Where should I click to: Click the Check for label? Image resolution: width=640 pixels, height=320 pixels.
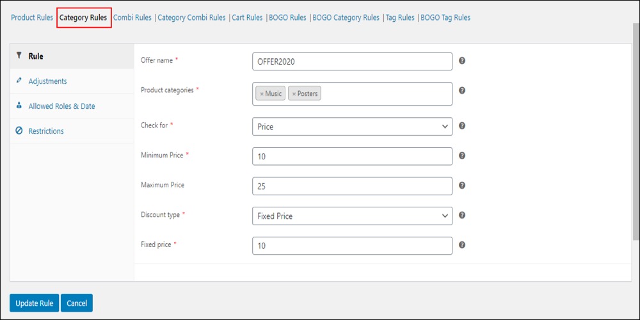coord(154,125)
